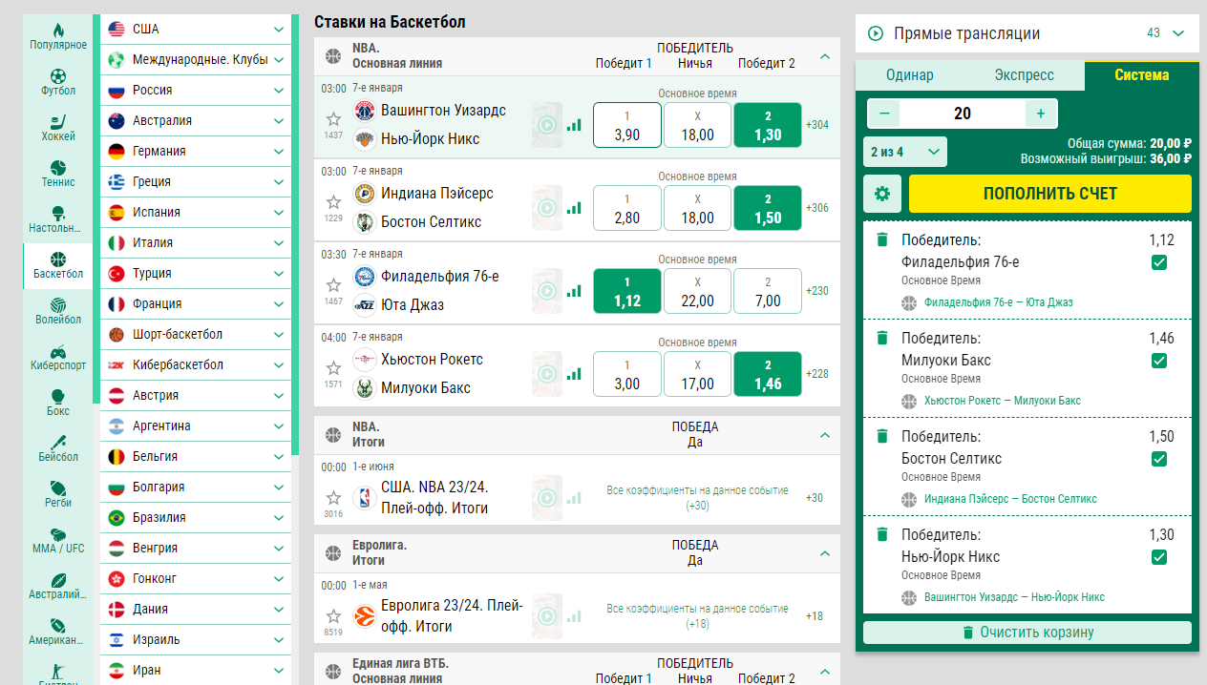Expand the Россия leagues list

(x=196, y=90)
